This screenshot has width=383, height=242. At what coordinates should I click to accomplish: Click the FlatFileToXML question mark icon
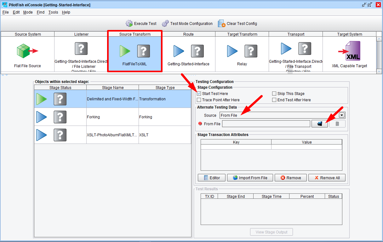point(144,51)
